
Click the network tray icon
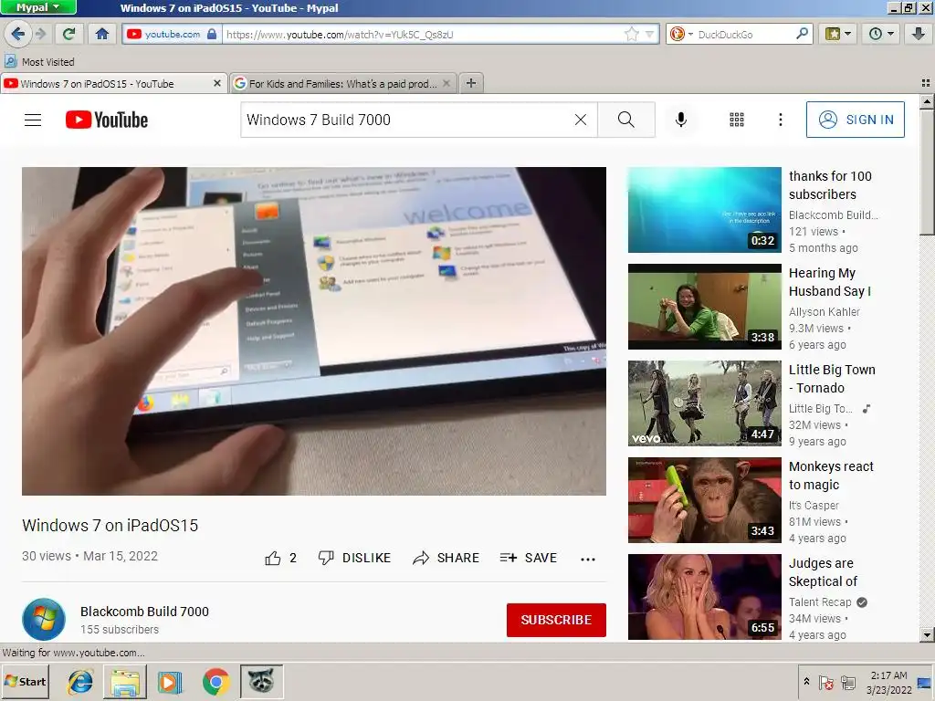(x=848, y=683)
